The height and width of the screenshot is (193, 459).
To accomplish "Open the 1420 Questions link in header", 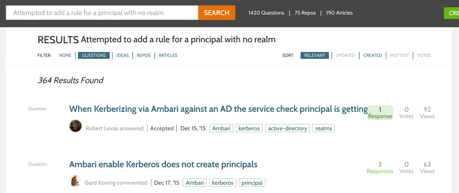I will [266, 13].
